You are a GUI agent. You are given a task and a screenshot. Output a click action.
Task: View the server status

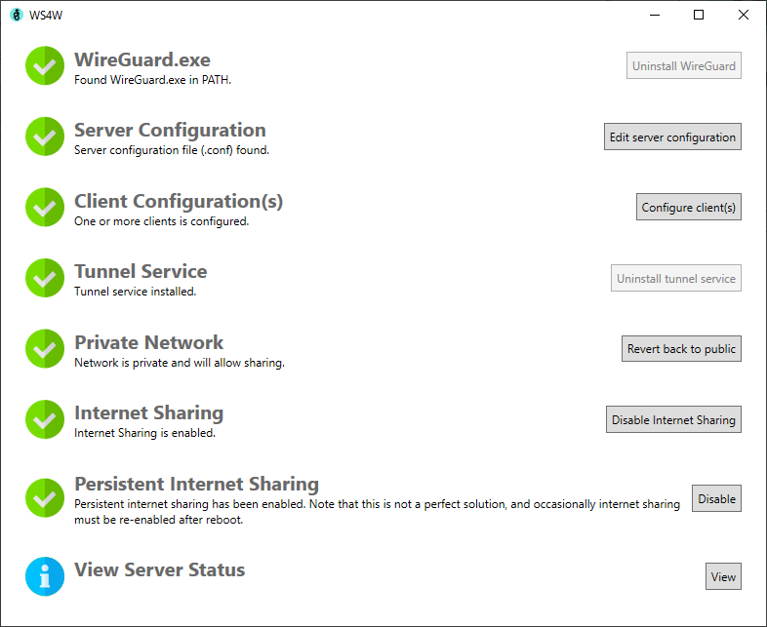coord(723,576)
